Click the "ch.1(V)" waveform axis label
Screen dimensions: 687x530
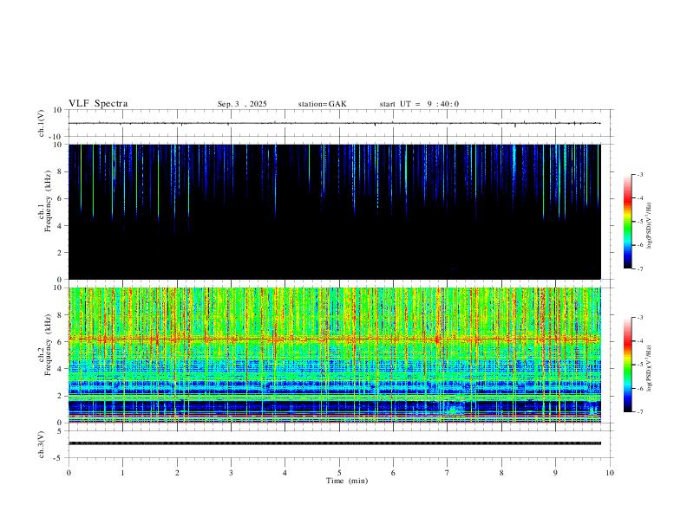click(x=42, y=123)
